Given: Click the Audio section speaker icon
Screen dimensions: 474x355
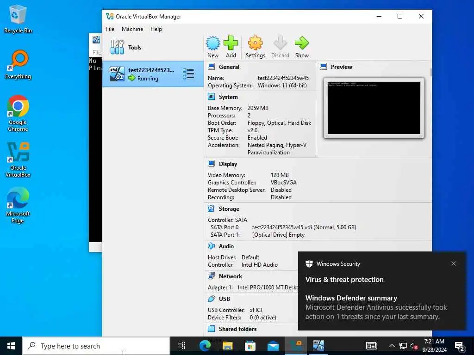Looking at the screenshot, I should click(211, 246).
